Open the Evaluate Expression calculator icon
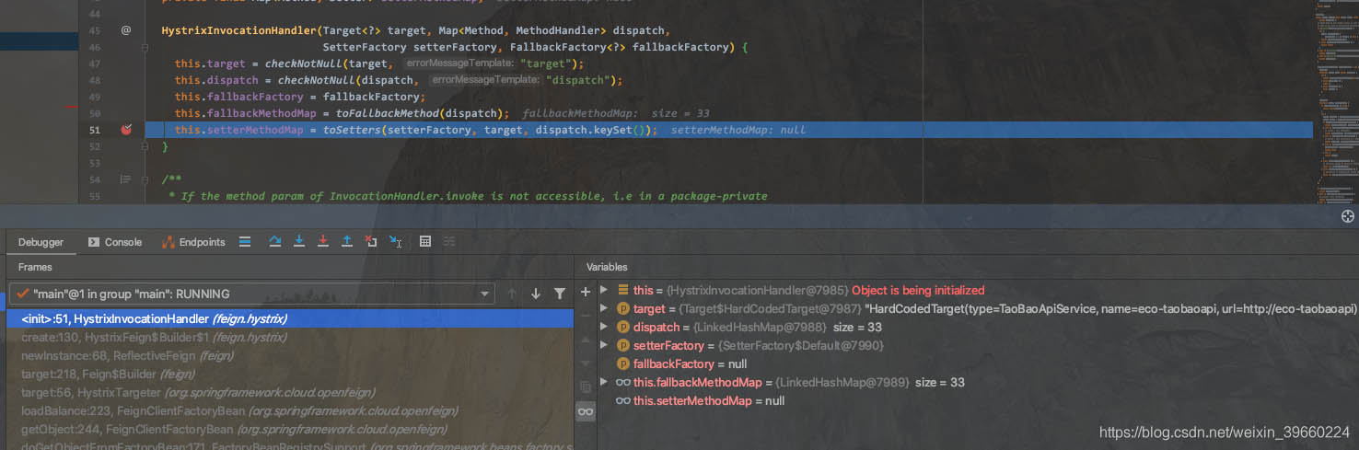1359x450 pixels. (424, 242)
